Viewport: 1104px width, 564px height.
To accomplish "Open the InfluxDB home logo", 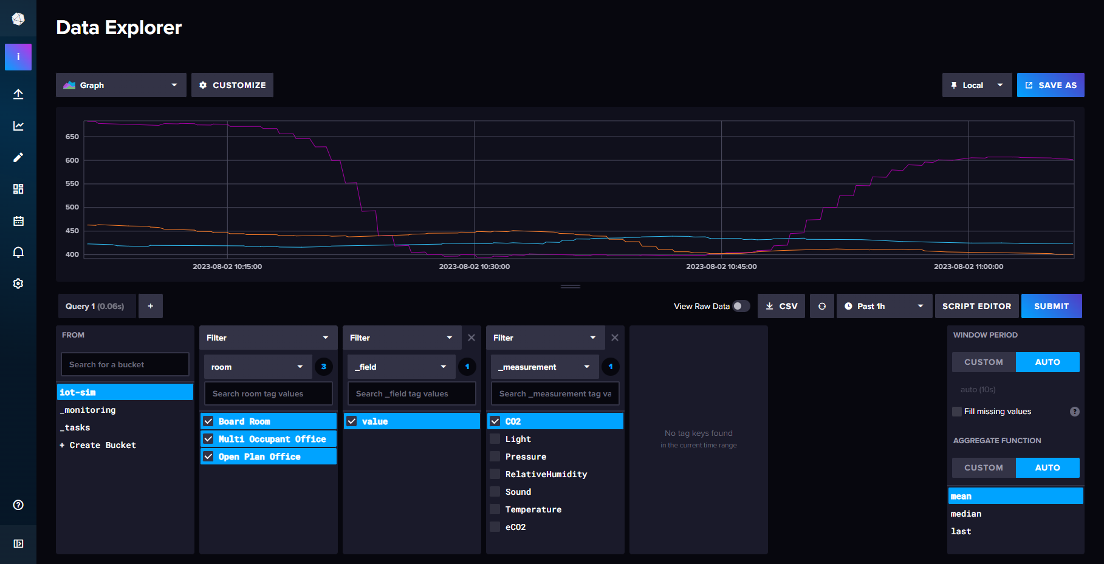I will pyautogui.click(x=18, y=19).
